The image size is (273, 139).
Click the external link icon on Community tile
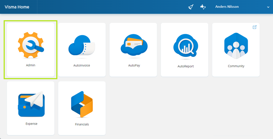point(254,27)
